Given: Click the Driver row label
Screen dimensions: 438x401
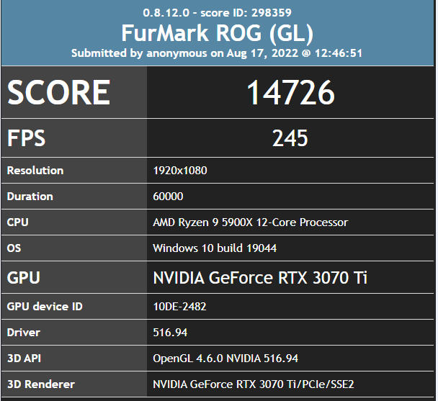Looking at the screenshot, I should pyautogui.click(x=24, y=333).
